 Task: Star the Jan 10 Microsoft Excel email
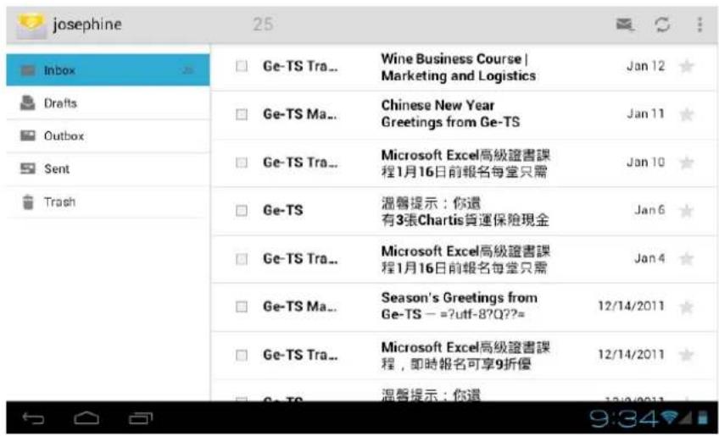click(687, 163)
